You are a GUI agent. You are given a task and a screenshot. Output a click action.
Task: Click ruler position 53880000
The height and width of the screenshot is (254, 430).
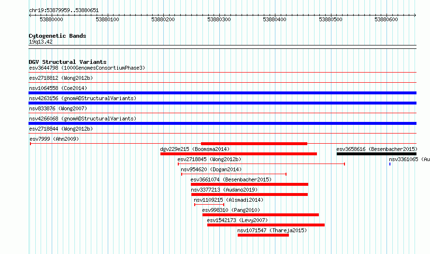51,19
